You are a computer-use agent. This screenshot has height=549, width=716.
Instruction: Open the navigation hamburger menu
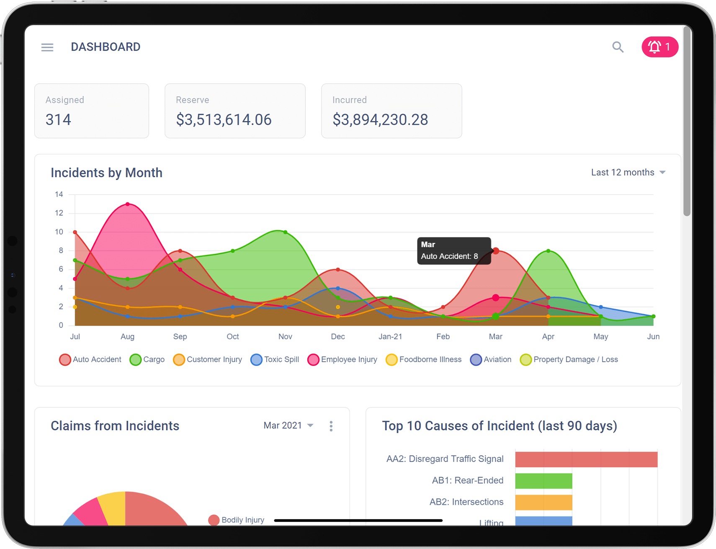(47, 47)
